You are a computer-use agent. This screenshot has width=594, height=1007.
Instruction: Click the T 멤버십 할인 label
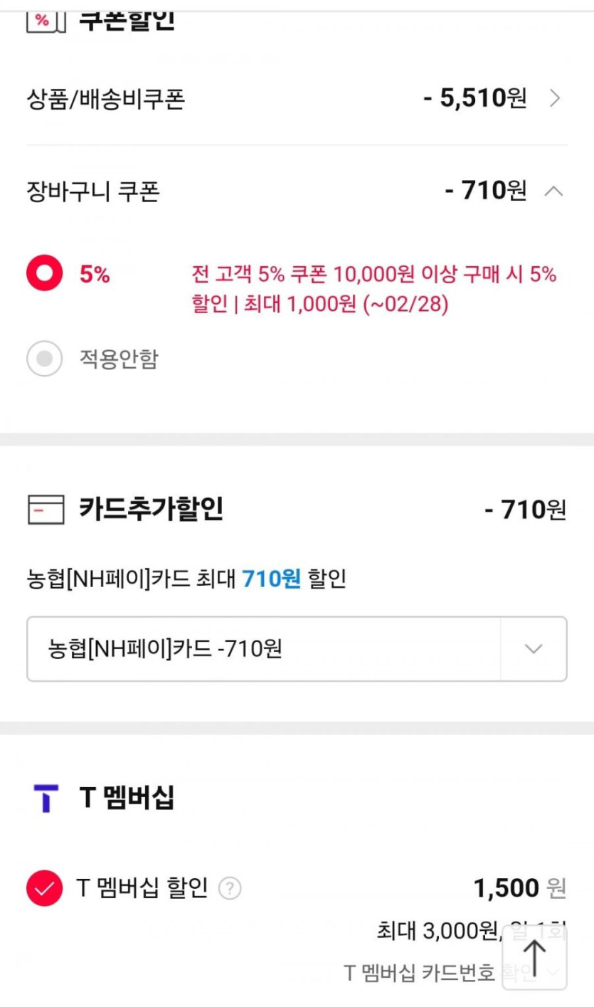tap(142, 888)
